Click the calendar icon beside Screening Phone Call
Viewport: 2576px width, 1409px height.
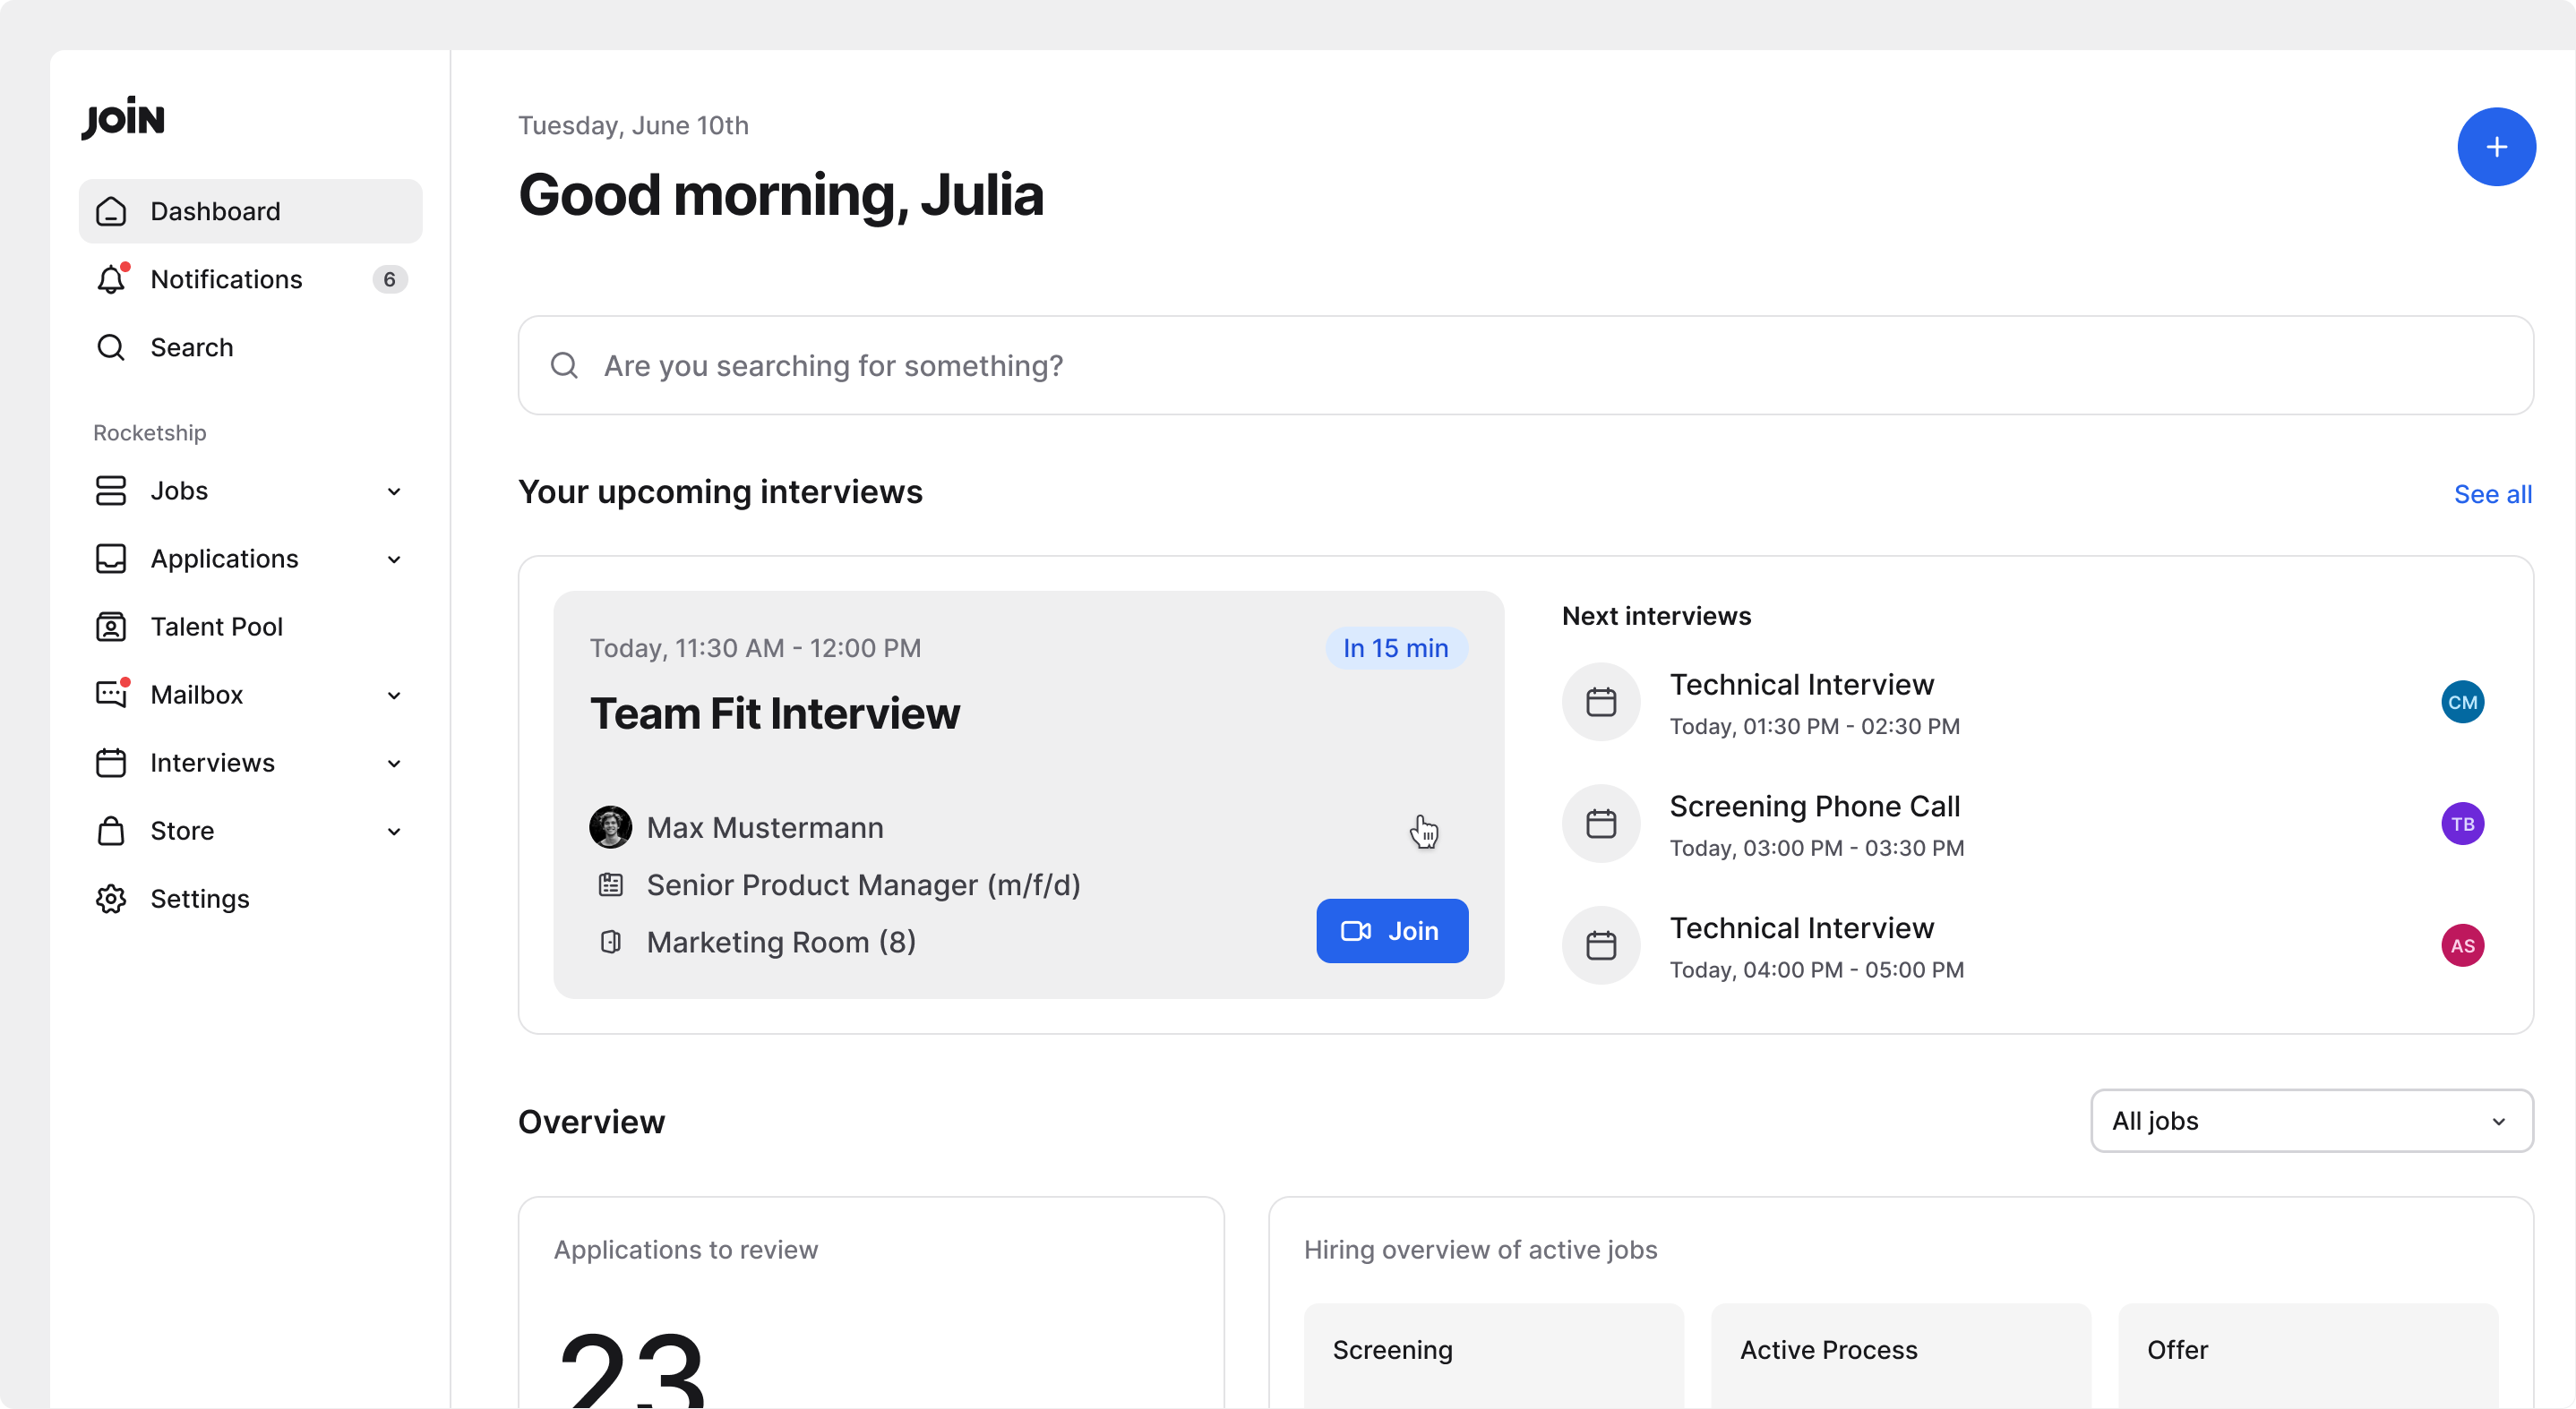click(1600, 824)
